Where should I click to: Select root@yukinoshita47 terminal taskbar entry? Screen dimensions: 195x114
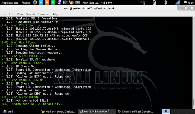(97, 112)
